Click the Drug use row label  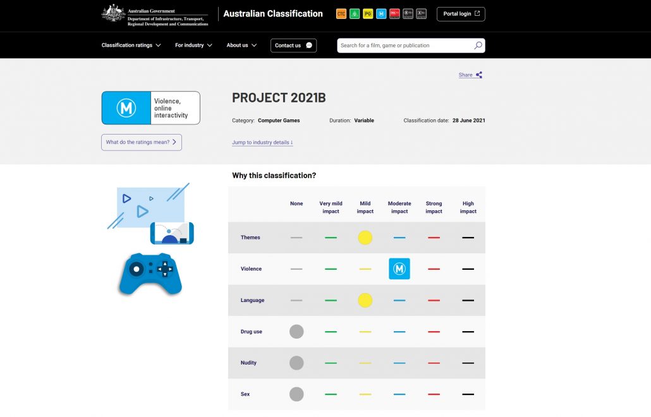251,332
